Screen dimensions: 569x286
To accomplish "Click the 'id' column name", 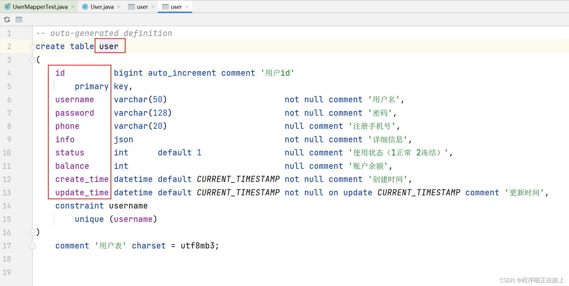I will tap(60, 73).
